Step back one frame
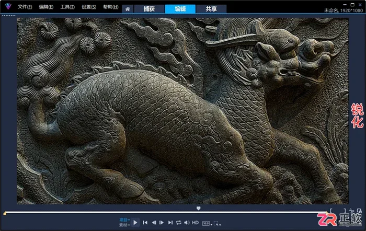Screen dimensions: 366x231 click(x=154, y=223)
